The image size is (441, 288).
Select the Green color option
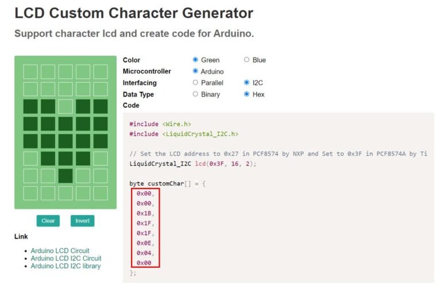(196, 60)
